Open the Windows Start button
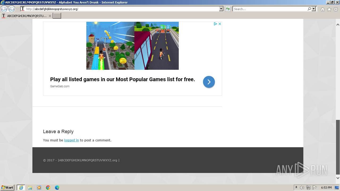340x191 pixels. click(x=7, y=188)
